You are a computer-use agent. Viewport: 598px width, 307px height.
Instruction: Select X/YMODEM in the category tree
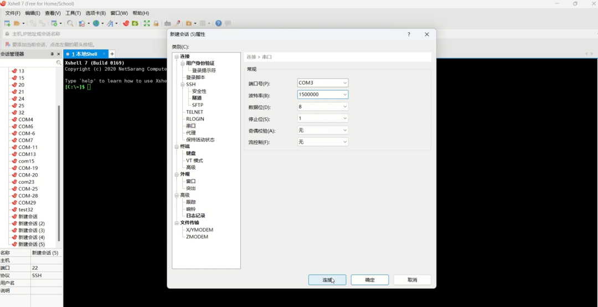click(199, 230)
